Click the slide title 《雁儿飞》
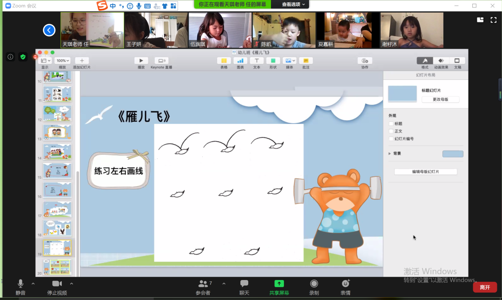The width and height of the screenshot is (502, 300). 144,117
